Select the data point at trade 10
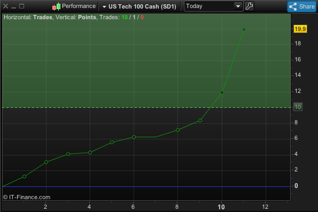318x212 pixels. coord(222,92)
